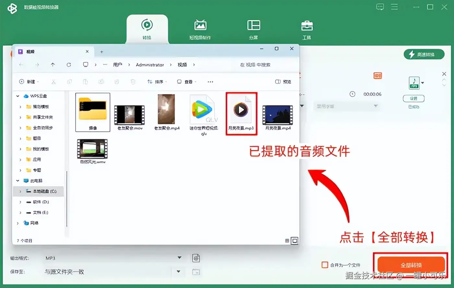This screenshot has width=454, height=288.
Task: Click the Delete trash icon in Explorer toolbar
Action: 133,82
